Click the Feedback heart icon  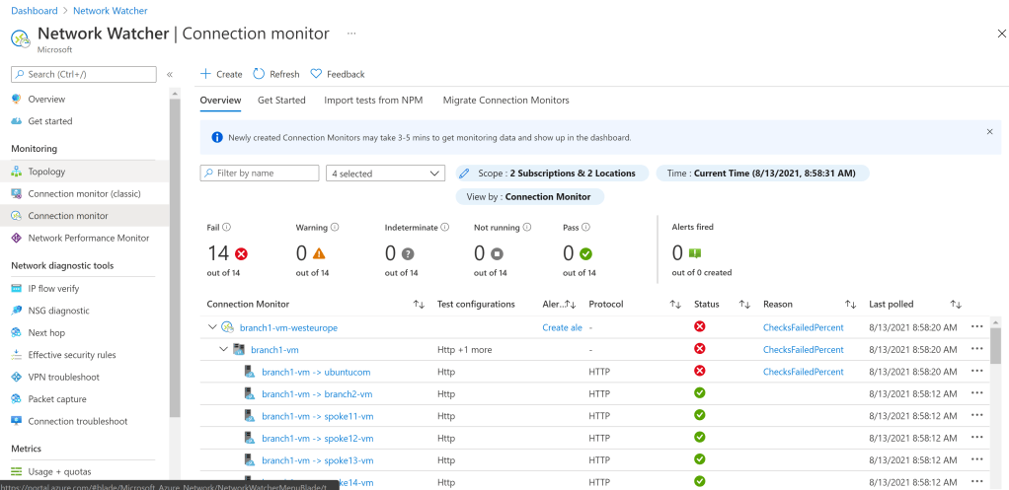coord(316,74)
